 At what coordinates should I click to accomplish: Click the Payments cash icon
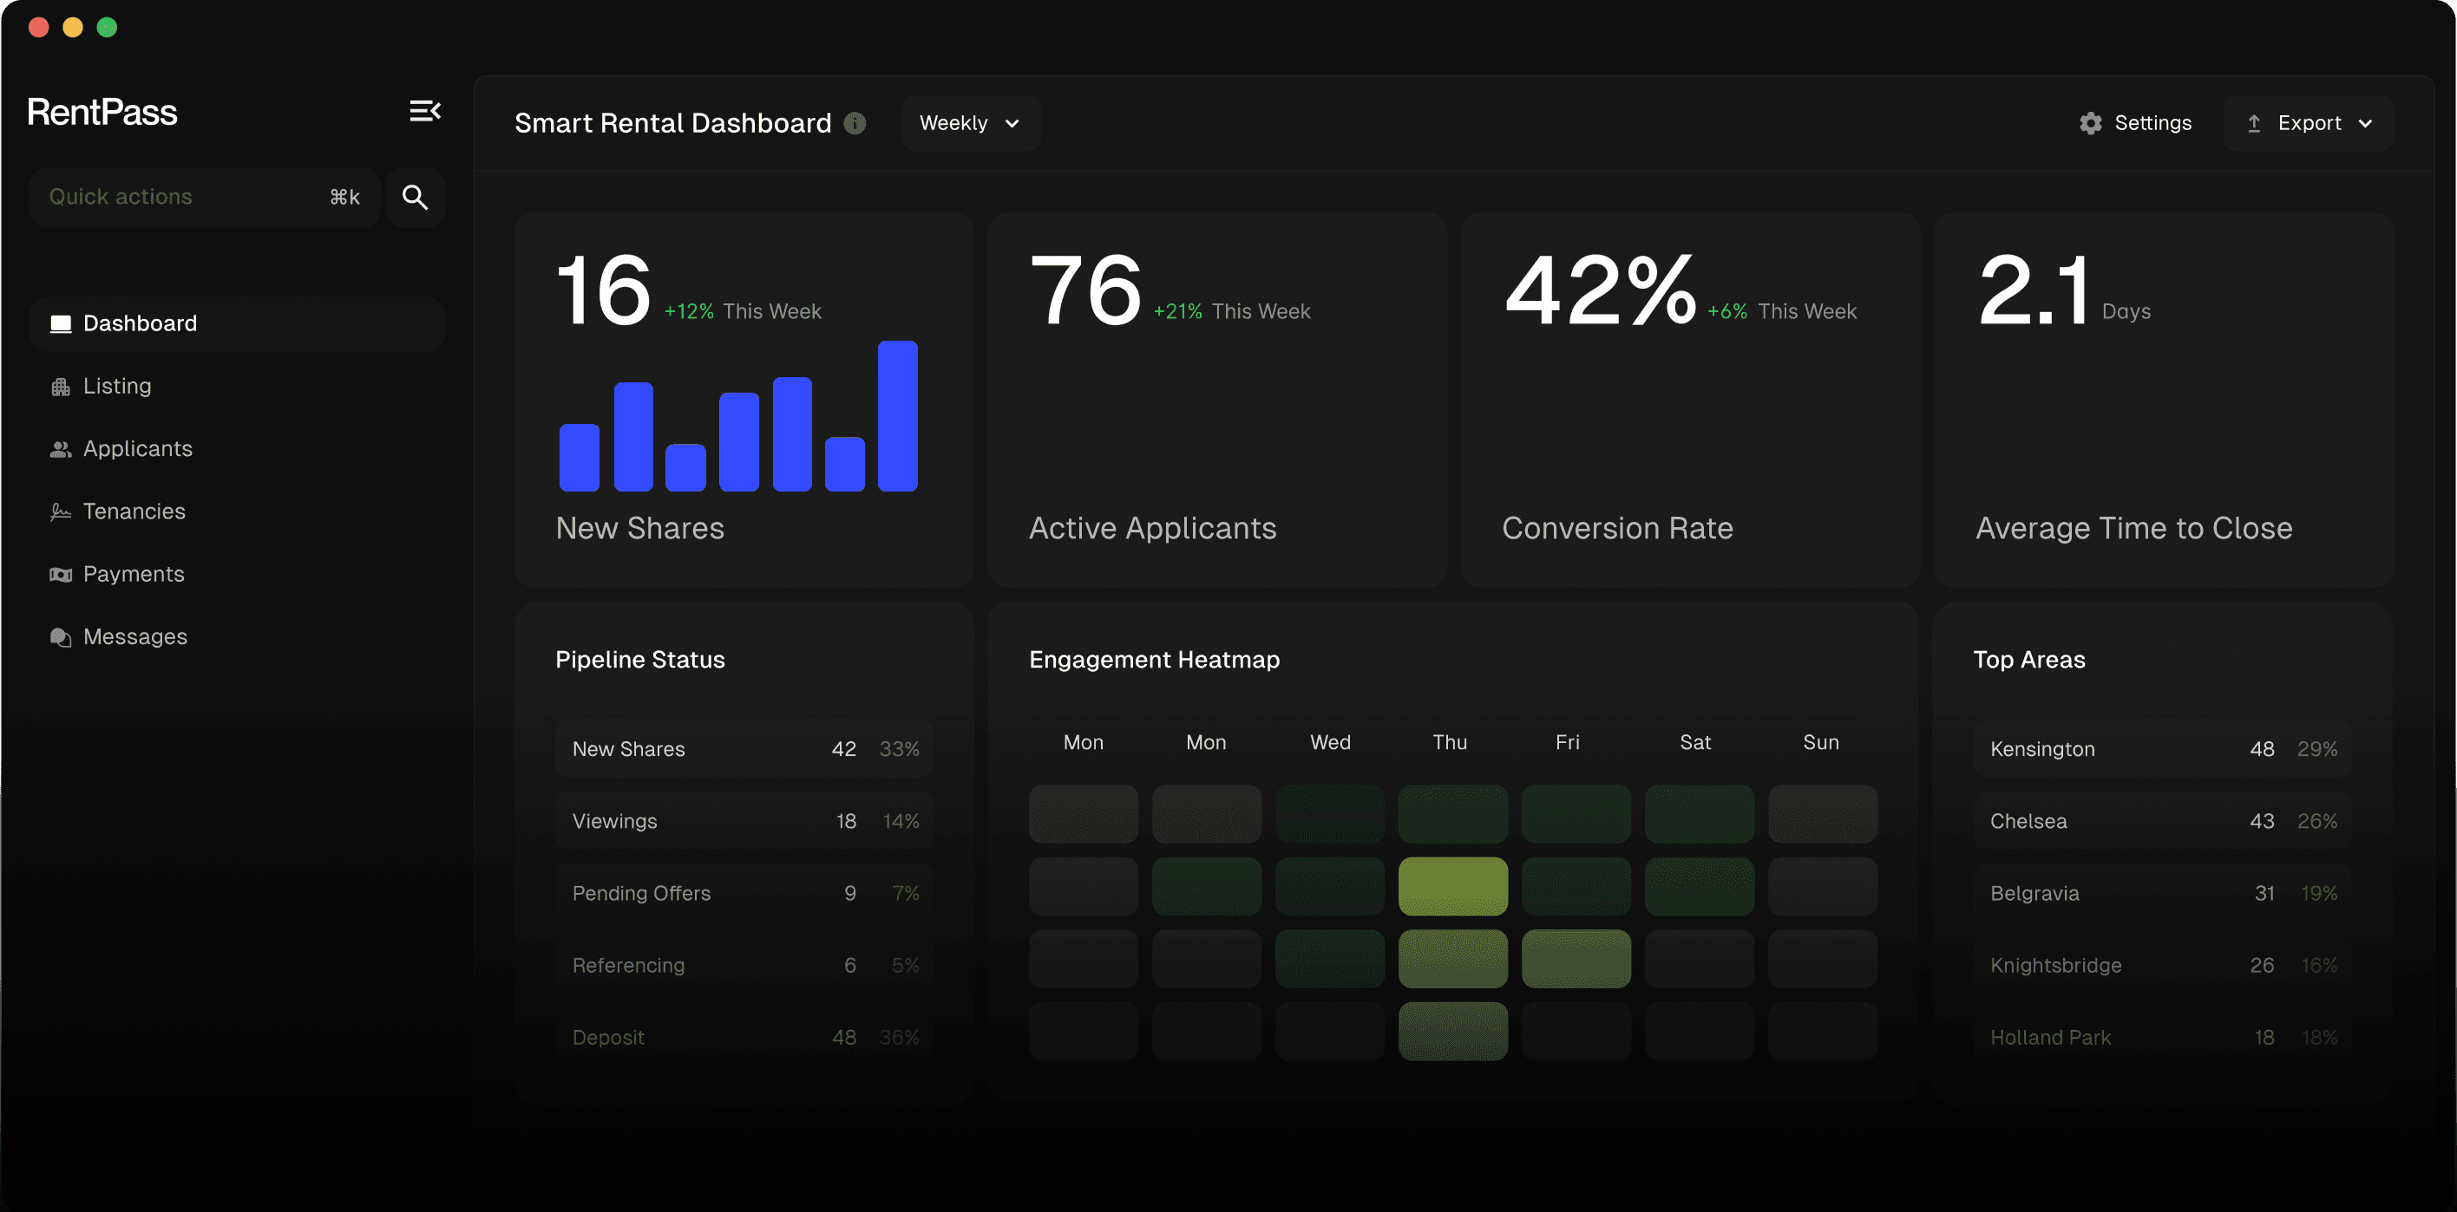pyautogui.click(x=61, y=575)
